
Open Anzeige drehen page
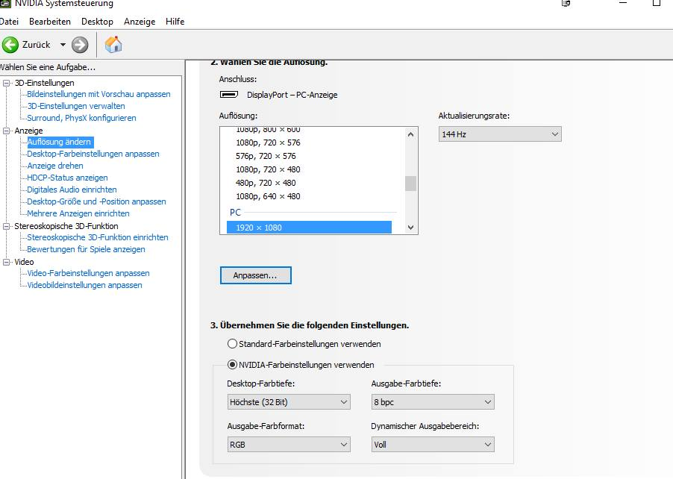point(55,166)
